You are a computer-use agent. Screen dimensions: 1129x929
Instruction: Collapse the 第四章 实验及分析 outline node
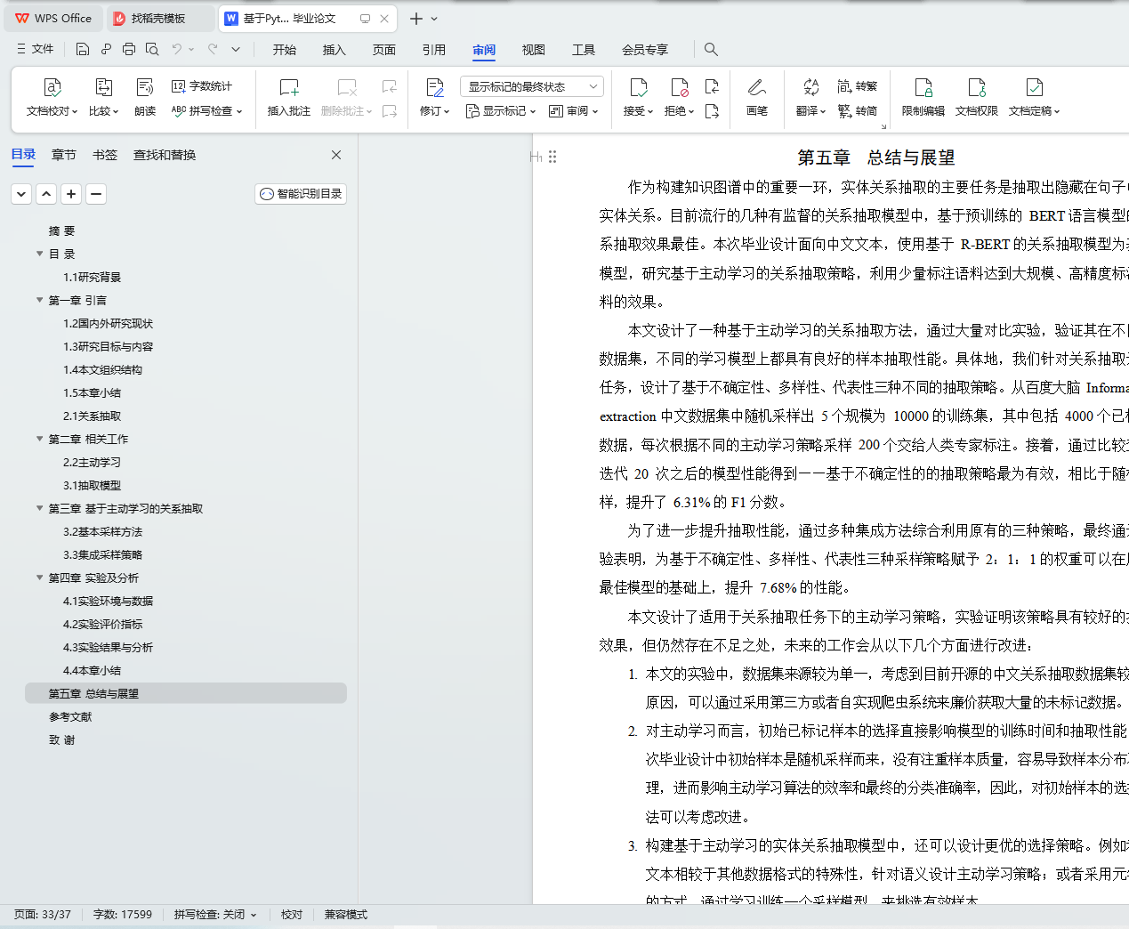click(x=39, y=578)
